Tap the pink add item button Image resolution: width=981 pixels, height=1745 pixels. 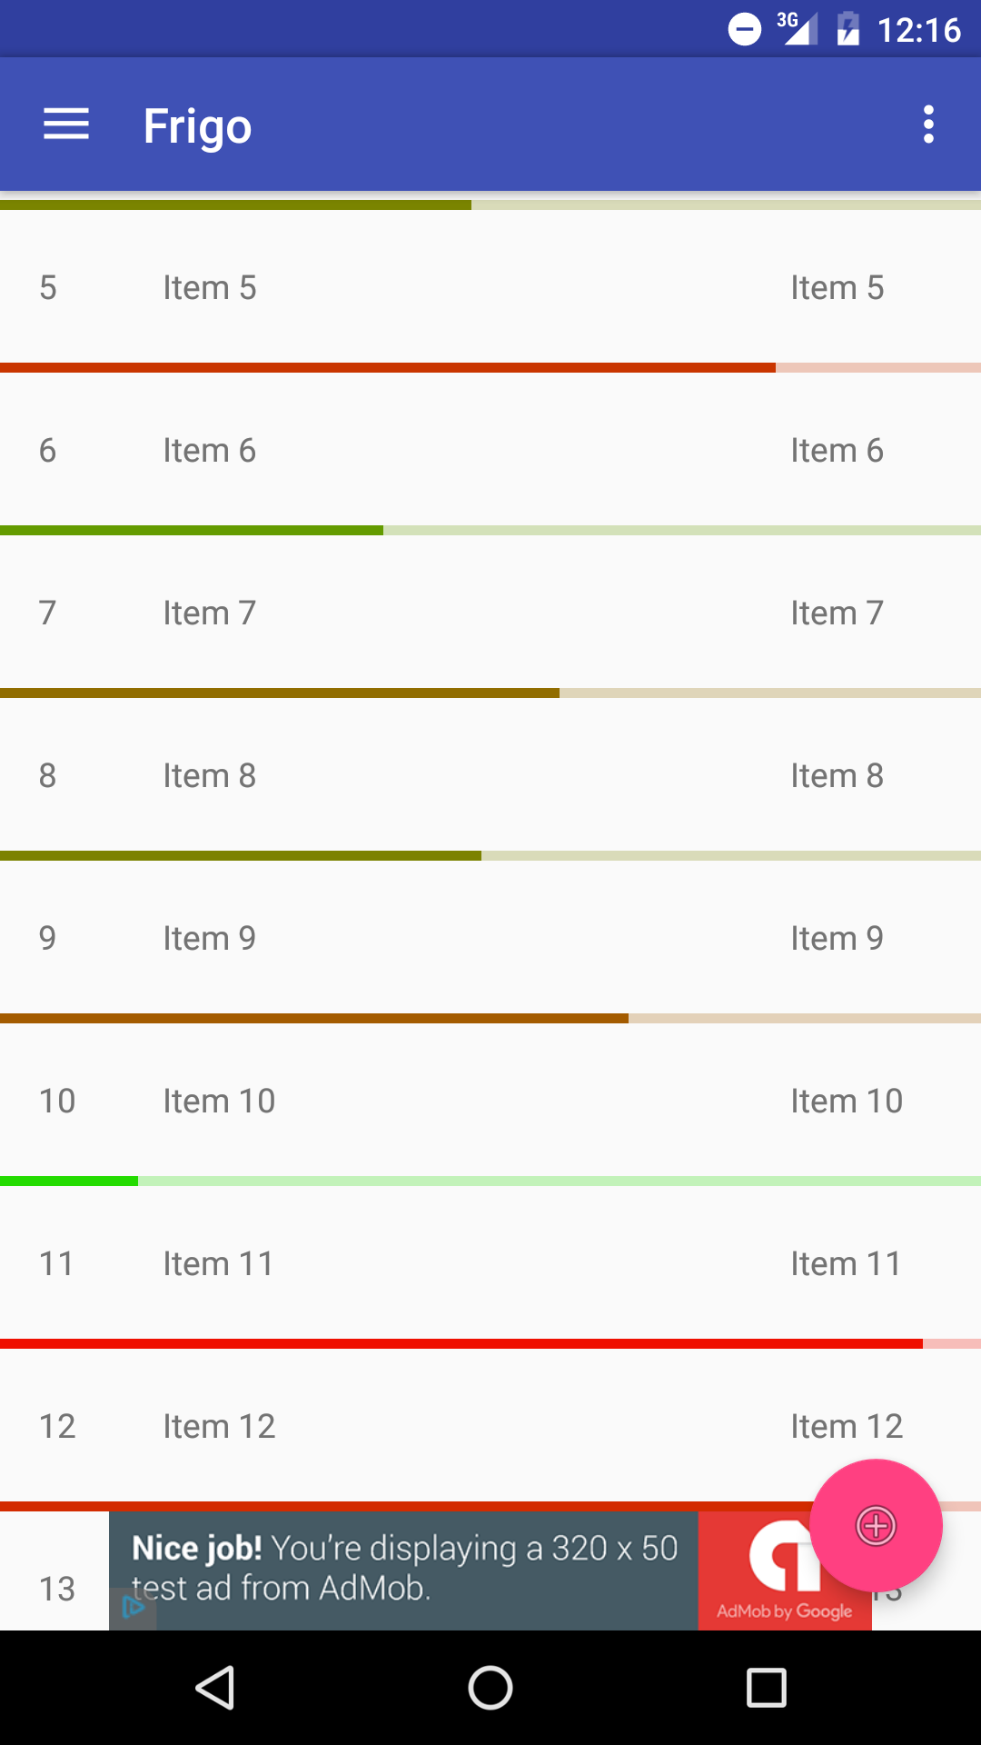(876, 1525)
